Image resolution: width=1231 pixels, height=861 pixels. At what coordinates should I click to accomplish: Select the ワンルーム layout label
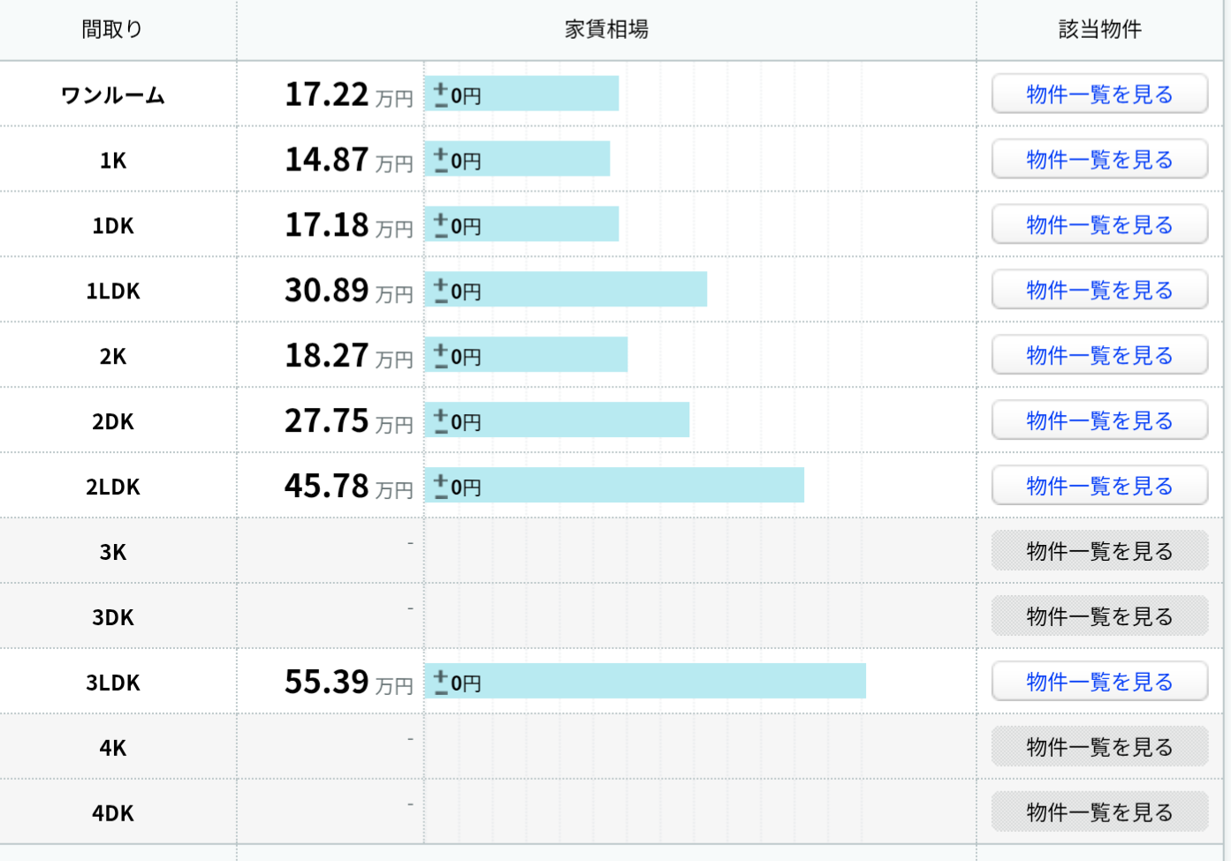point(112,94)
